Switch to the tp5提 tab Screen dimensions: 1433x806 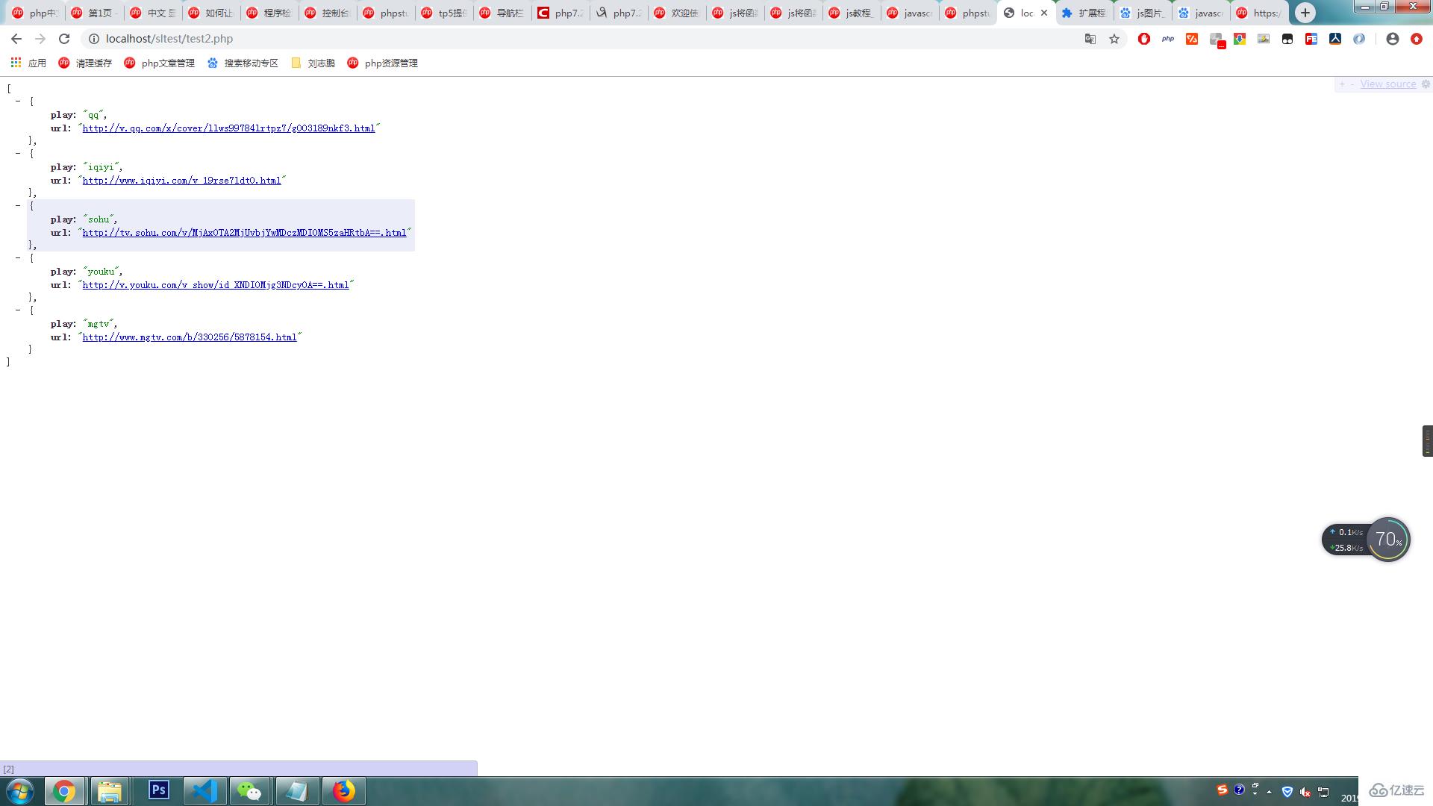pos(443,13)
